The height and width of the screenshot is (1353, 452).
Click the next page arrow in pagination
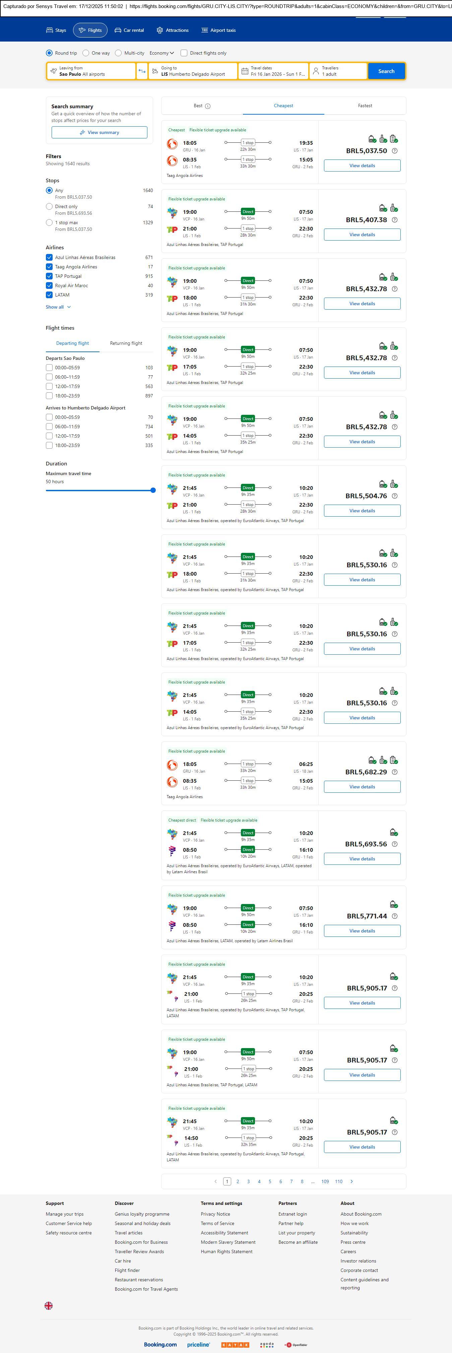click(351, 1181)
